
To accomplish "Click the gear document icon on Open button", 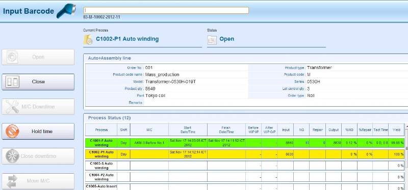I will [x=12, y=57].
